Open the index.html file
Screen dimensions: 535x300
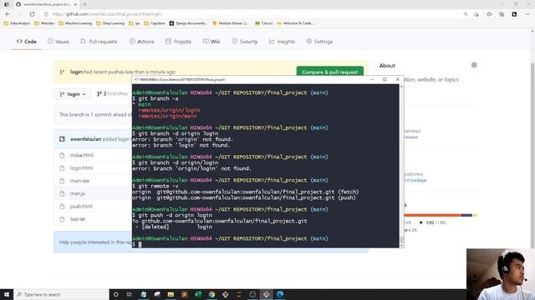click(x=82, y=155)
